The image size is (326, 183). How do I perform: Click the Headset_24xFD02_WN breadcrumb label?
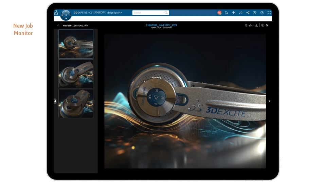coord(75,25)
